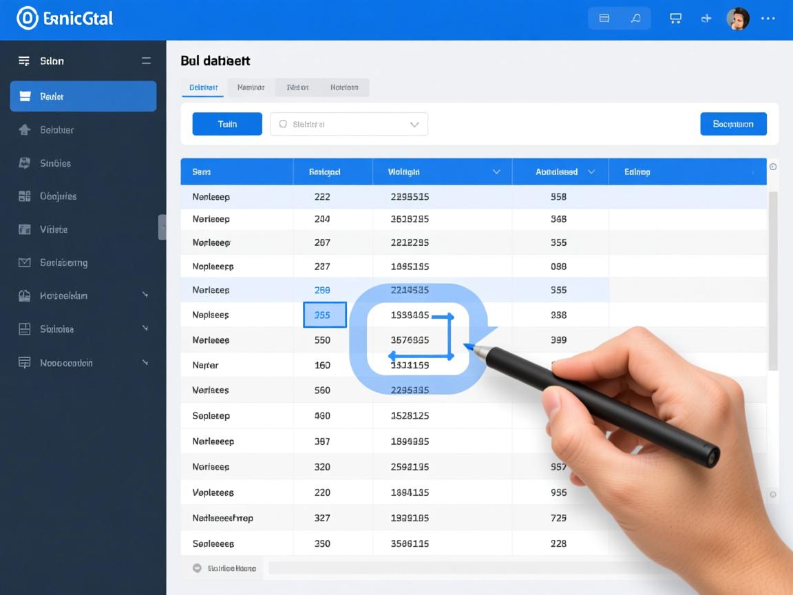Collapse sidebar using the drag handle
The height and width of the screenshot is (595, 793).
162,227
